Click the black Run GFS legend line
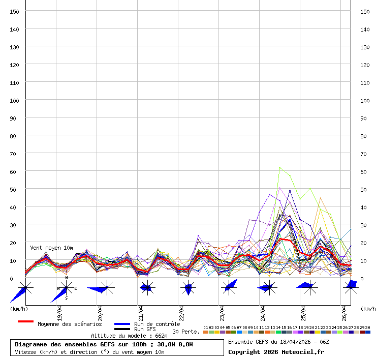The image size is (376, 356). 122,329
